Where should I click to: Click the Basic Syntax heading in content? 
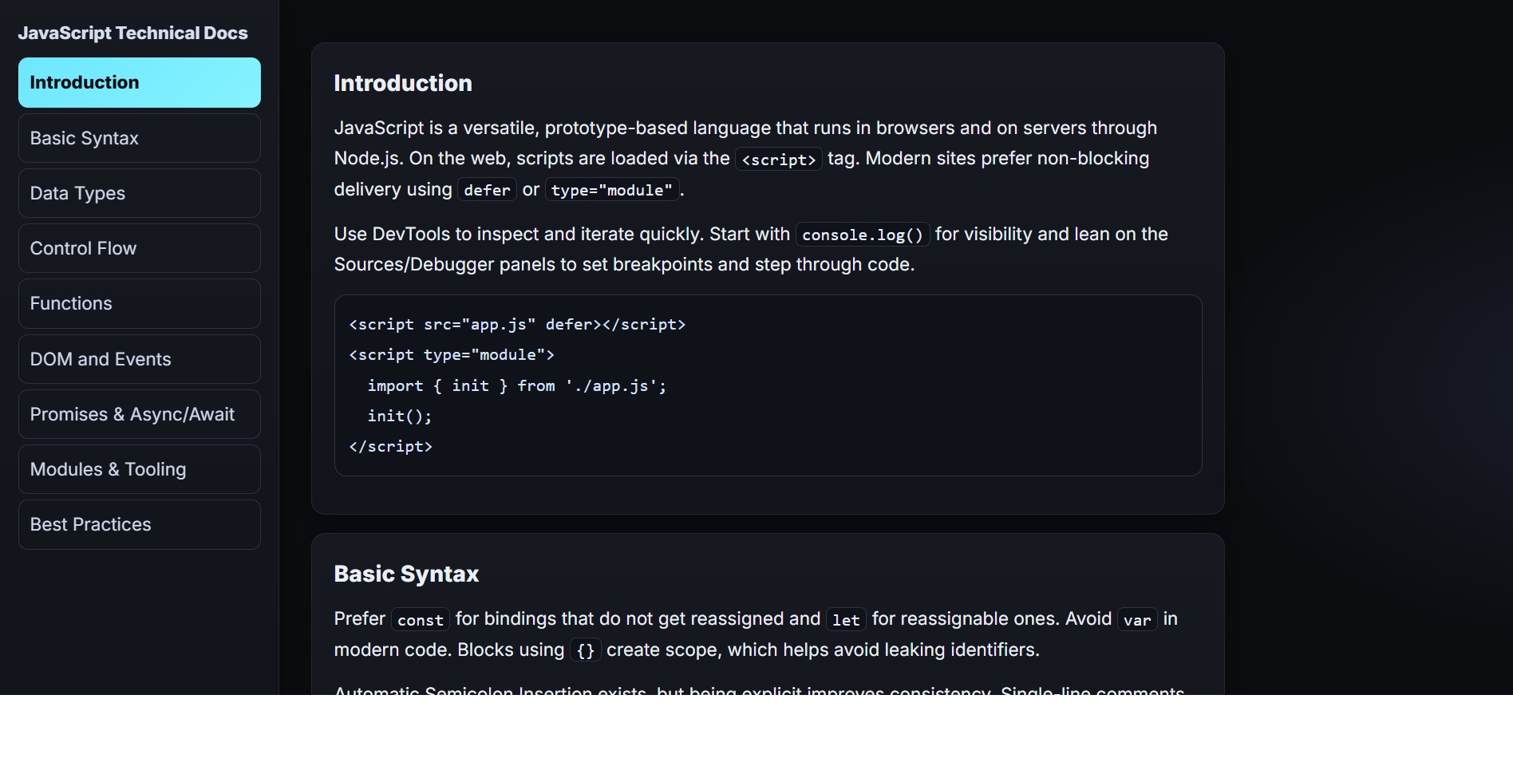406,574
